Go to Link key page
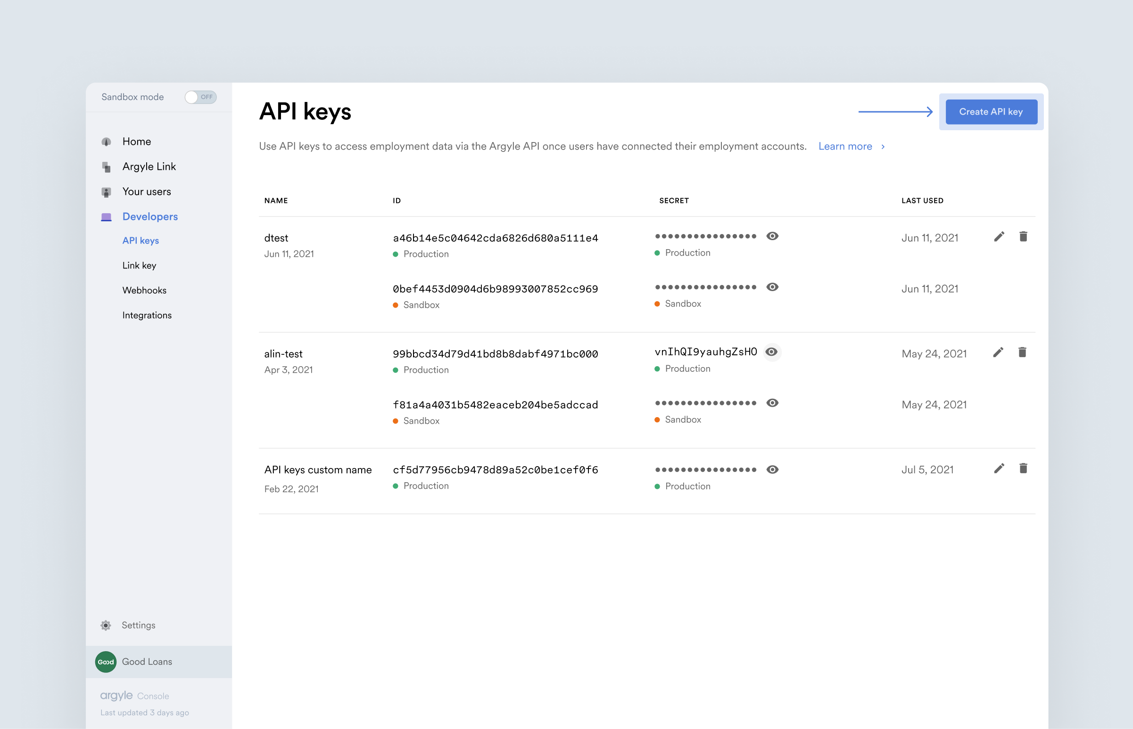The width and height of the screenshot is (1133, 729). point(139,266)
